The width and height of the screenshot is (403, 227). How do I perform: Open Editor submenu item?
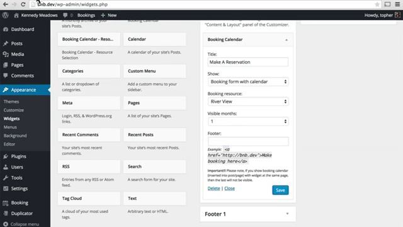click(9, 144)
